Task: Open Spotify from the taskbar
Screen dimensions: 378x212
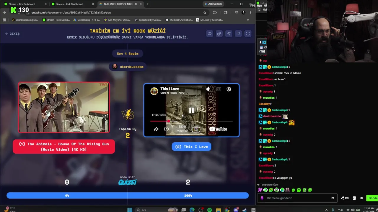Action: pos(209,210)
